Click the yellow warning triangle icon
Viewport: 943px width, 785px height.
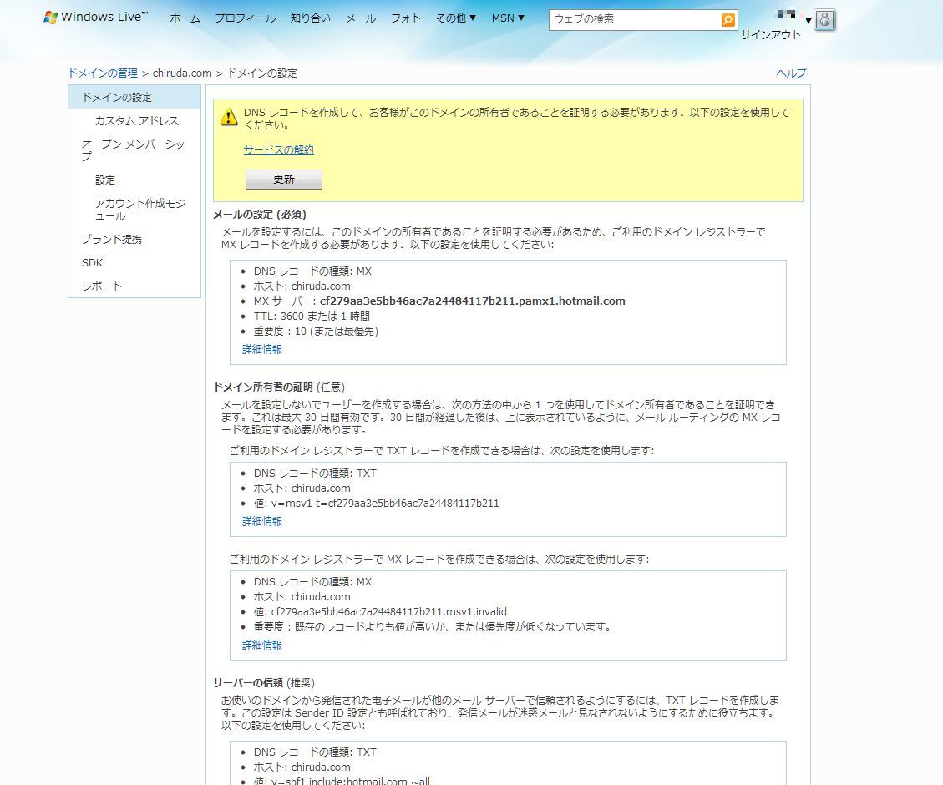229,117
